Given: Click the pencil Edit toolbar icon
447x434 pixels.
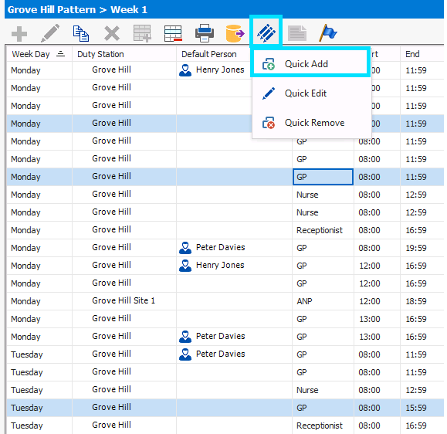Looking at the screenshot, I should pyautogui.click(x=50, y=33).
